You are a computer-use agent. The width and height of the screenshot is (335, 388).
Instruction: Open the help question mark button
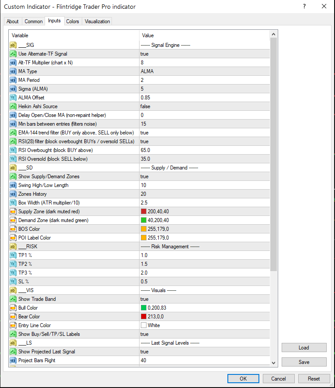tap(304, 7)
